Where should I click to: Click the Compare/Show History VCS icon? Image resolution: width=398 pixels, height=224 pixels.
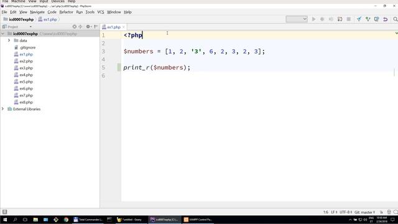pyautogui.click(x=377, y=19)
